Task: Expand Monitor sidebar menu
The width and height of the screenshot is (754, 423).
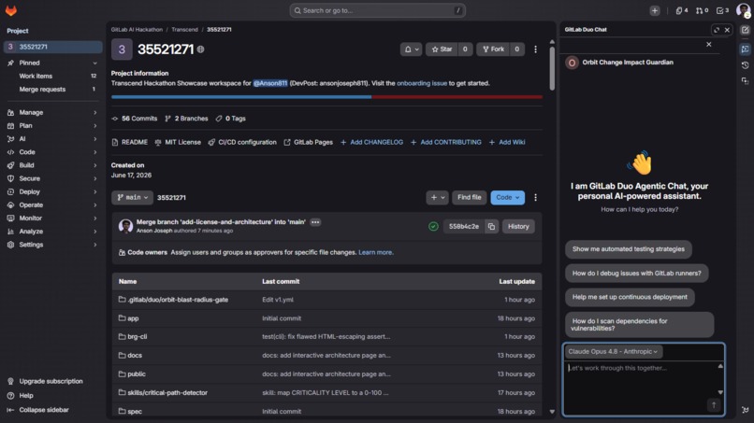Action: pyautogui.click(x=52, y=218)
